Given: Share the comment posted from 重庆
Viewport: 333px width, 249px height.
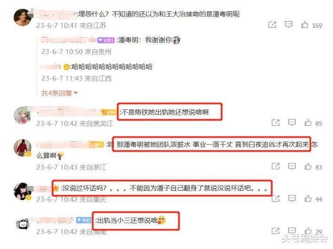Looking at the screenshot, I should 276,199.
